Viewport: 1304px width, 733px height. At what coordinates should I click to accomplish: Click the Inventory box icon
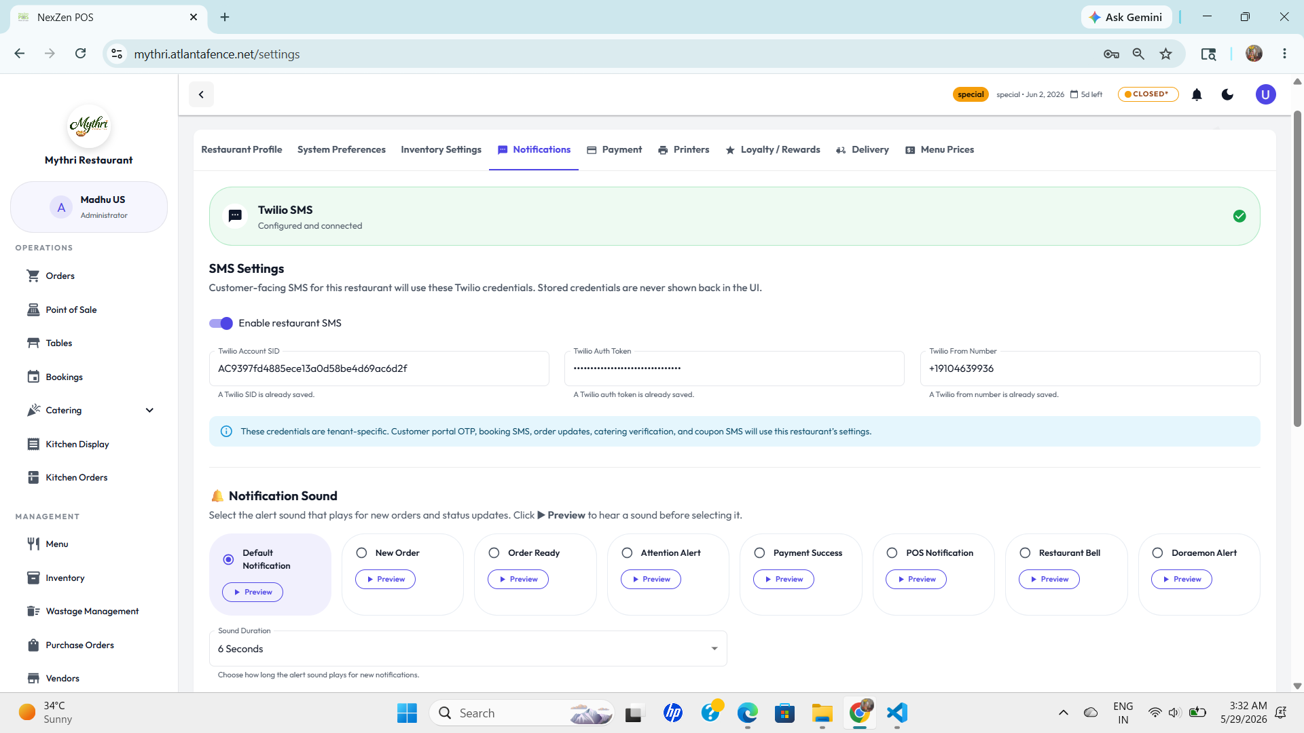tap(33, 578)
